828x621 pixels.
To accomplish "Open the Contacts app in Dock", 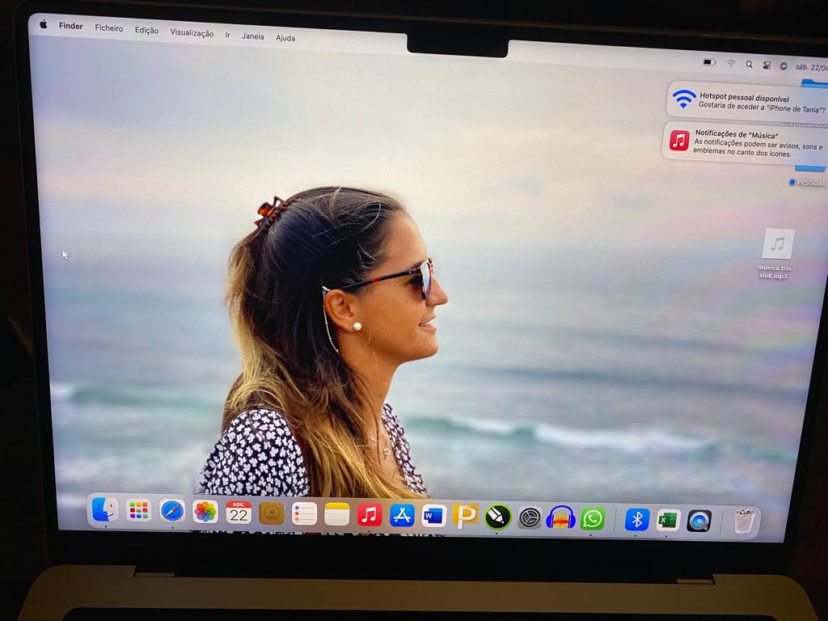I will click(272, 513).
